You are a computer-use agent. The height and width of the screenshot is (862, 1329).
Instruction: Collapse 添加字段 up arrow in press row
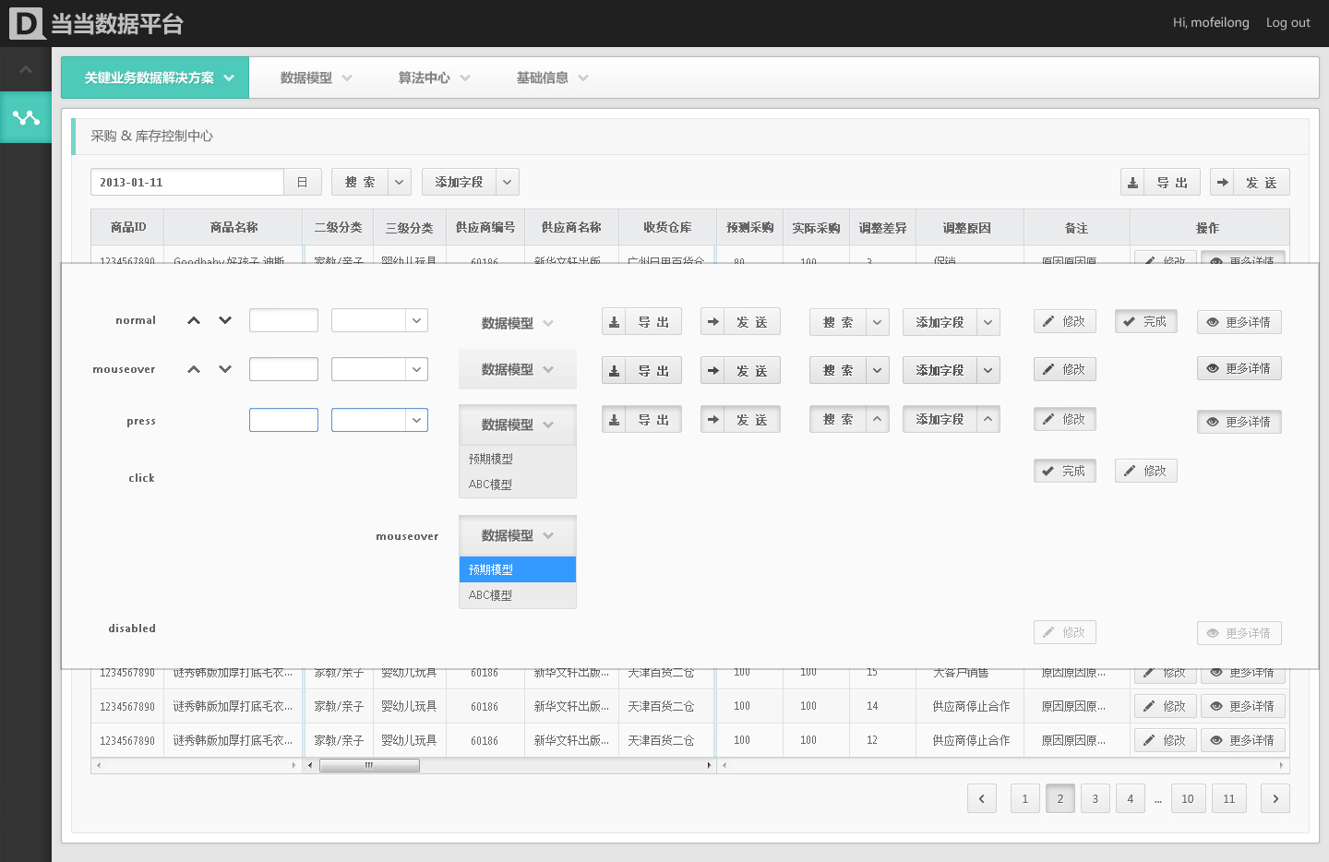point(988,419)
